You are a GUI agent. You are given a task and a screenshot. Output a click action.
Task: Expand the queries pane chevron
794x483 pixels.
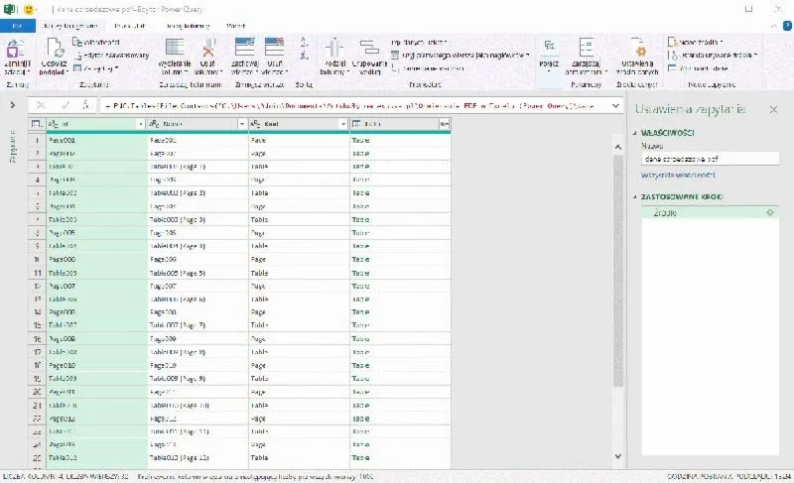pyautogui.click(x=13, y=105)
